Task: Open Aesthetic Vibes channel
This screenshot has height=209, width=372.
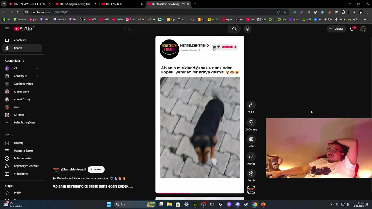Action: point(22,84)
